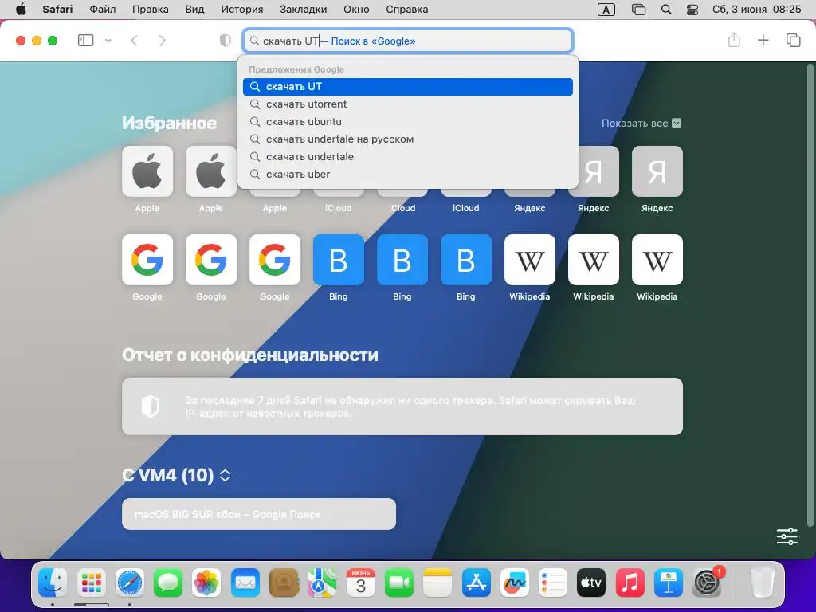This screenshot has height=612, width=816.
Task: Open the tab group dropdown chevron beside sidebar button
Action: 108,41
